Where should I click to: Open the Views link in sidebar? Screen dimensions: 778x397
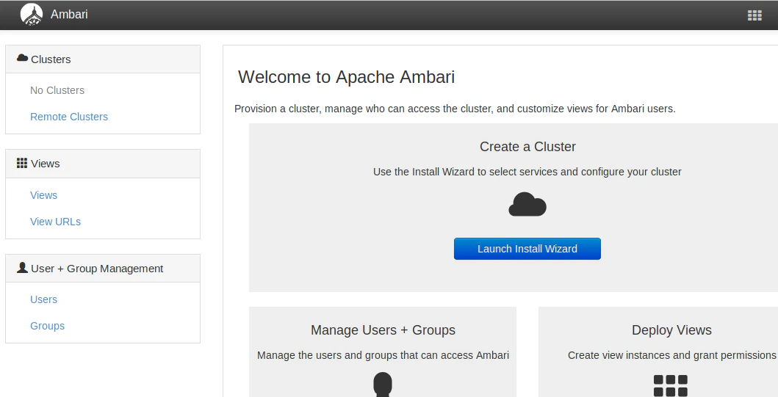click(x=43, y=195)
